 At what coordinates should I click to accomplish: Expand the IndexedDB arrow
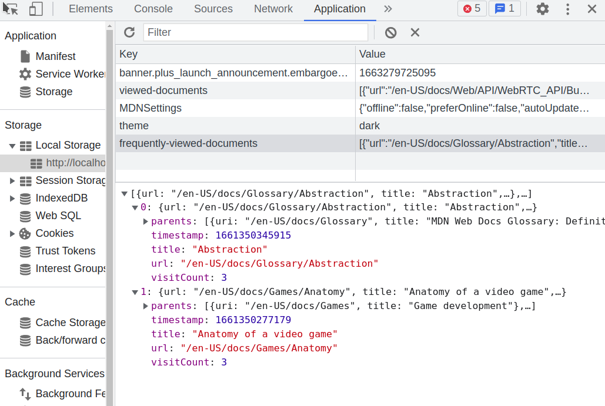click(x=12, y=199)
